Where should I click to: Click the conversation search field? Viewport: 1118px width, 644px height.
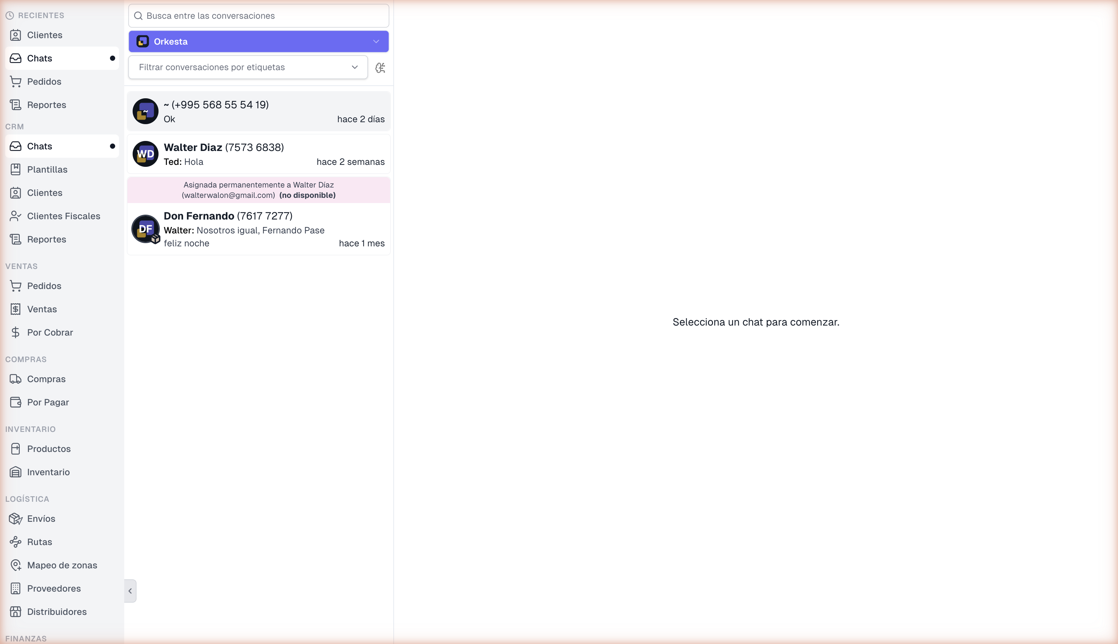click(x=258, y=16)
